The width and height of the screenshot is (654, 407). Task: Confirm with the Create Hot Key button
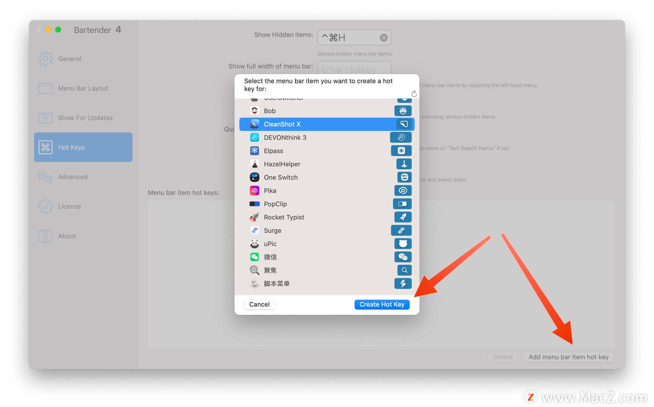click(382, 305)
